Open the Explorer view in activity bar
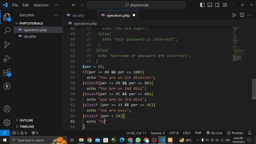Image resolution: width=256 pixels, height=144 pixels. pyautogui.click(x=7, y=17)
